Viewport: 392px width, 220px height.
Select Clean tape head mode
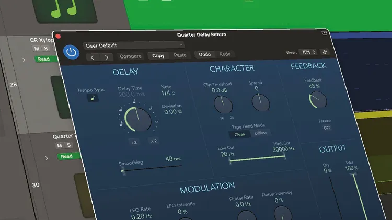point(239,134)
